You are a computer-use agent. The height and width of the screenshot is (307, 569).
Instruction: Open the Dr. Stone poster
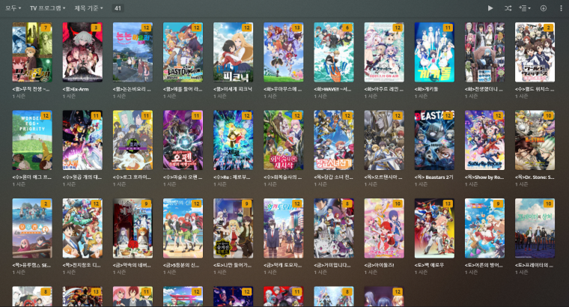pos(535,140)
